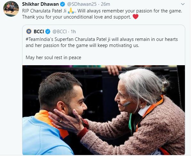
Task: Click the 'May her soul rest in peace' line
Action: pos(53,58)
